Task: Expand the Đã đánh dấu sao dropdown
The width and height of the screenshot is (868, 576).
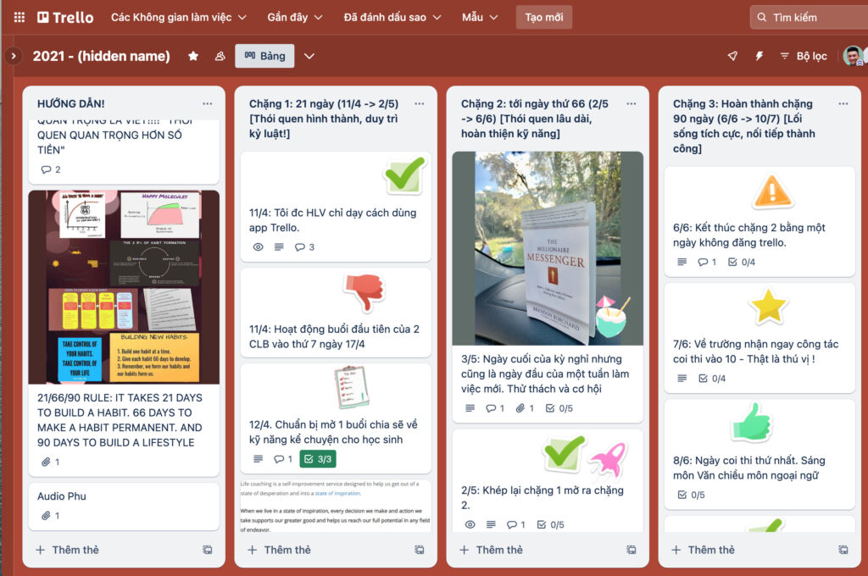Action: 392,17
